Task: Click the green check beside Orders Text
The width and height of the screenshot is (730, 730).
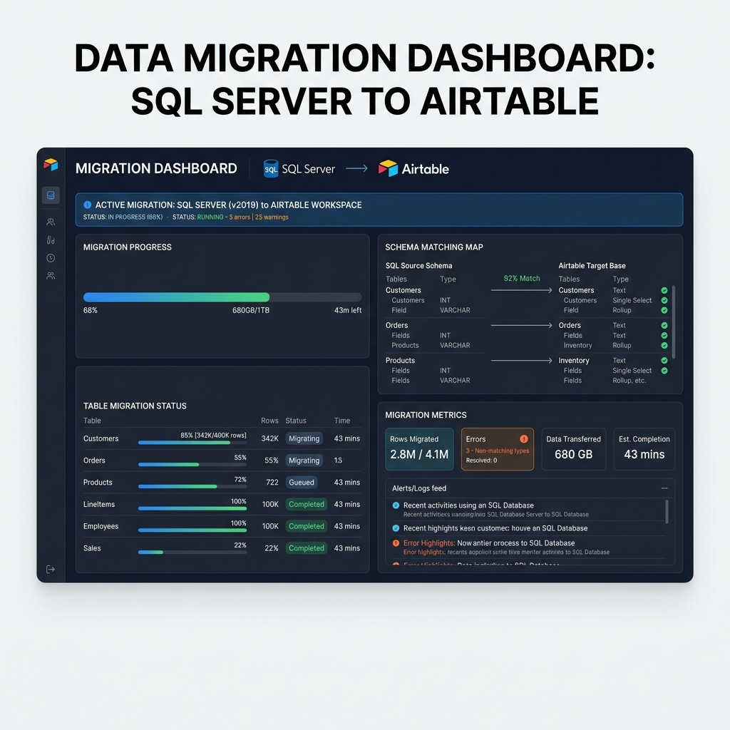Action: pyautogui.click(x=664, y=325)
